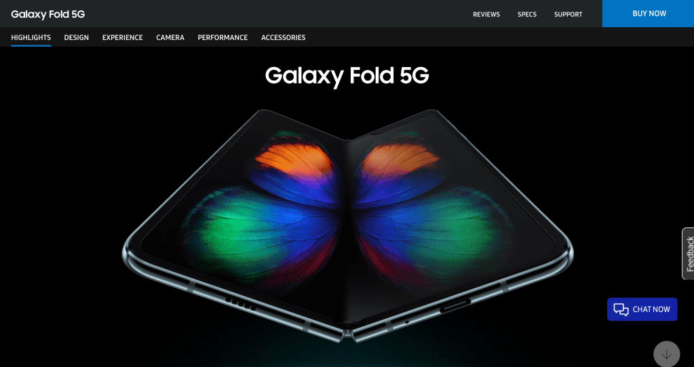The height and width of the screenshot is (367, 694).
Task: Open the Feedback side tab
Action: (689, 253)
